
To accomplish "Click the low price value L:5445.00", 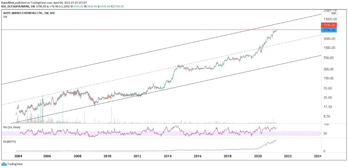I will coord(104,6).
